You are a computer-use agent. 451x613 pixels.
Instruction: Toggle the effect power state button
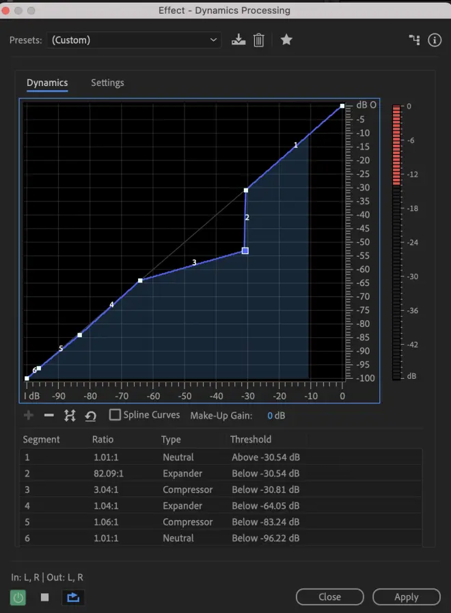pos(18,597)
